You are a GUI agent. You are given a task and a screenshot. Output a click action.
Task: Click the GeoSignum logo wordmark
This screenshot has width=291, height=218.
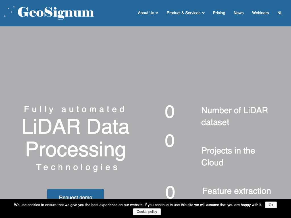(56, 13)
